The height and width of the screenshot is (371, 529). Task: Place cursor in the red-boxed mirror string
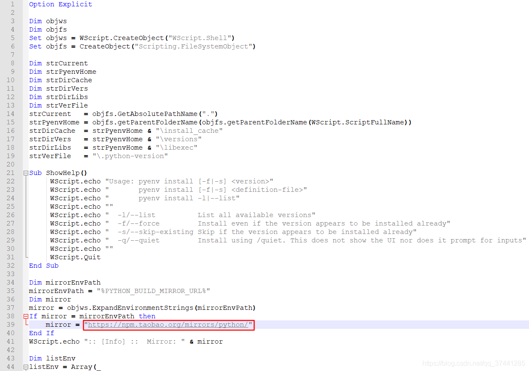point(168,325)
